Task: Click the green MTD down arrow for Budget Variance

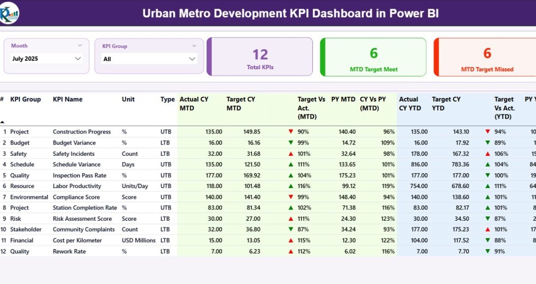Action: click(291, 143)
